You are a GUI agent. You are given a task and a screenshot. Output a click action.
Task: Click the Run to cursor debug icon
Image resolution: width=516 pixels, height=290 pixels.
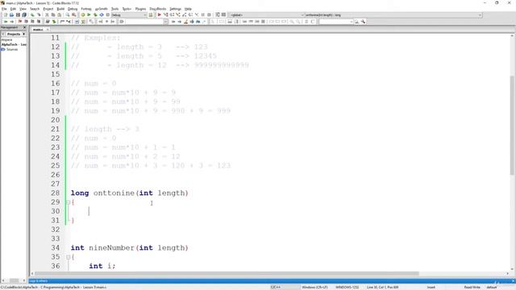point(165,14)
